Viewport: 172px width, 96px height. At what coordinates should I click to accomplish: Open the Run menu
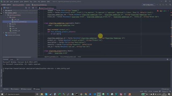click(31, 2)
